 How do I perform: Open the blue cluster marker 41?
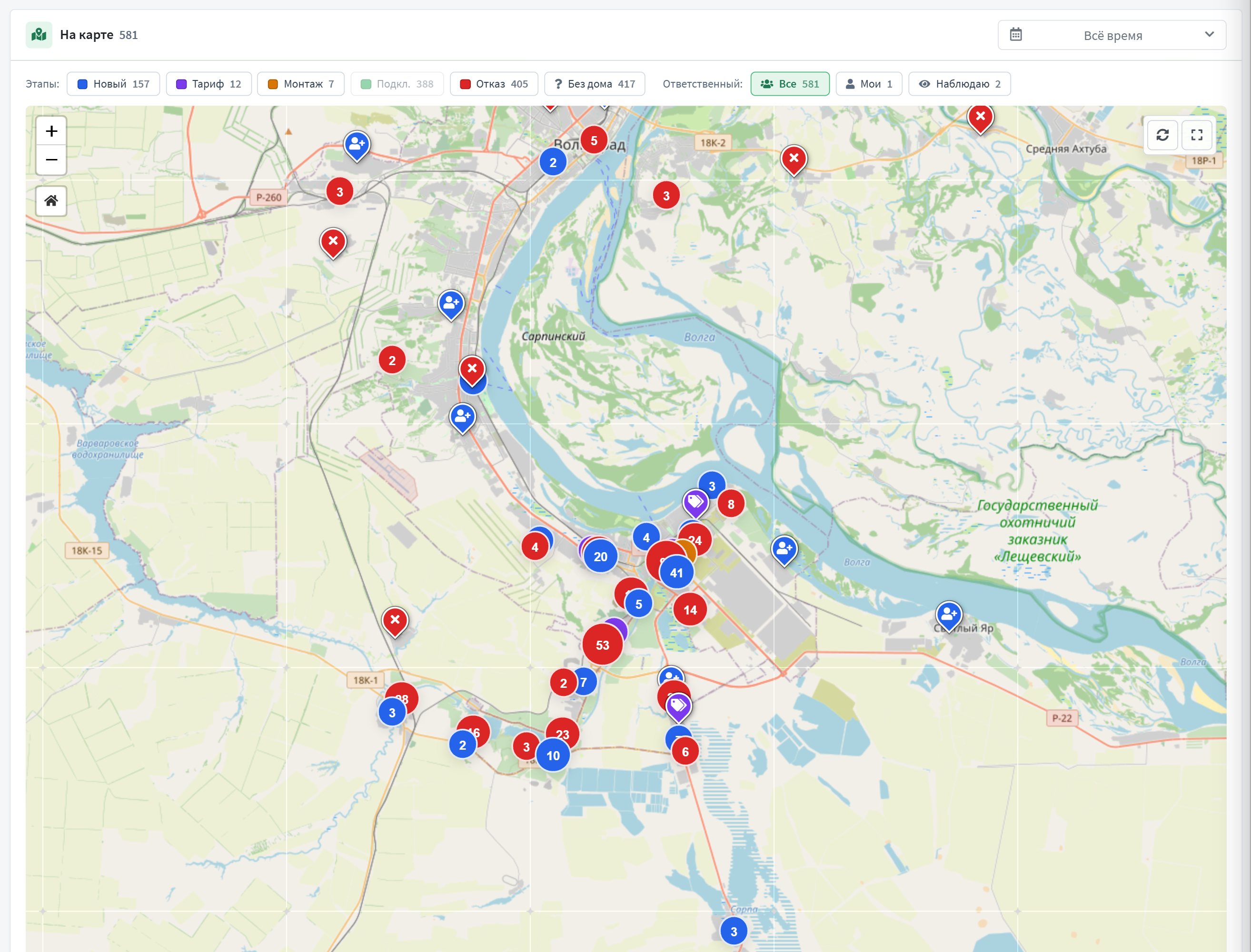tap(676, 572)
